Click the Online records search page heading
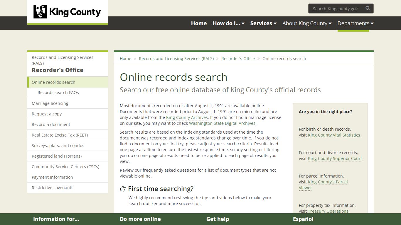Screen dimensions: 401x225 click(173, 77)
